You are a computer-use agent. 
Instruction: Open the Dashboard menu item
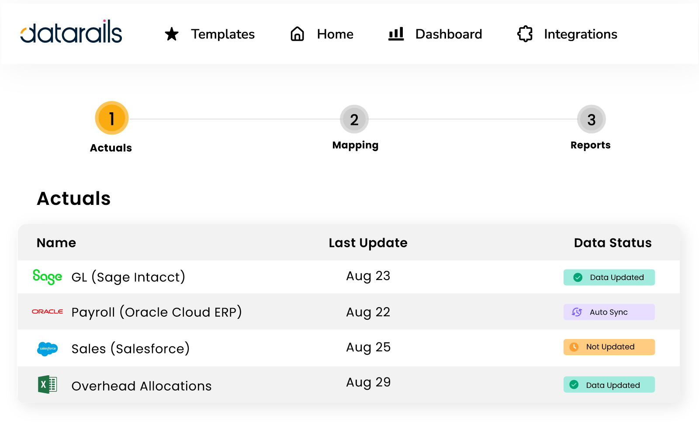tap(448, 34)
